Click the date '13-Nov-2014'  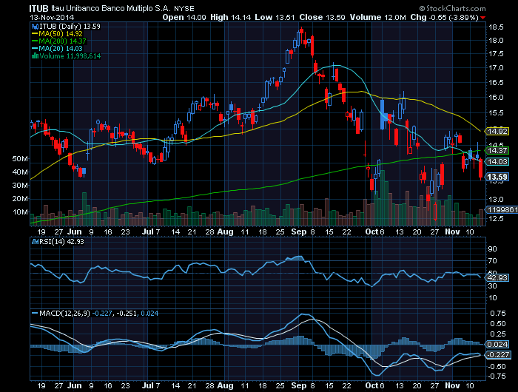(52, 18)
